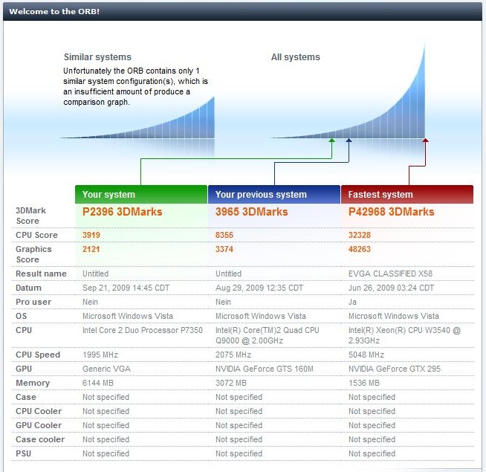Click the 'PSU' row label
Image resolution: width=486 pixels, height=472 pixels.
(23, 453)
